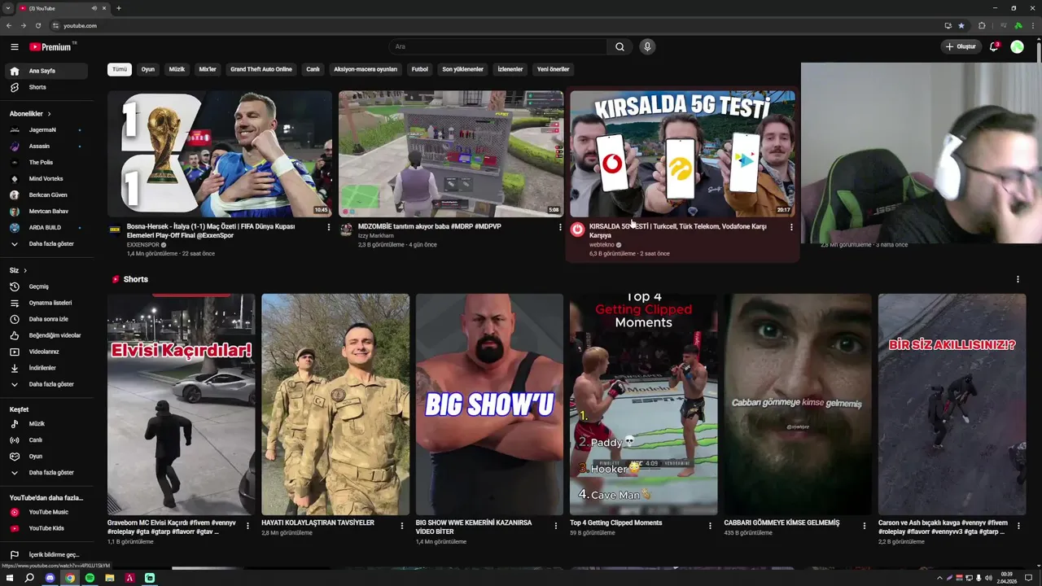Open Geçmiş history in sidebar

[45, 286]
